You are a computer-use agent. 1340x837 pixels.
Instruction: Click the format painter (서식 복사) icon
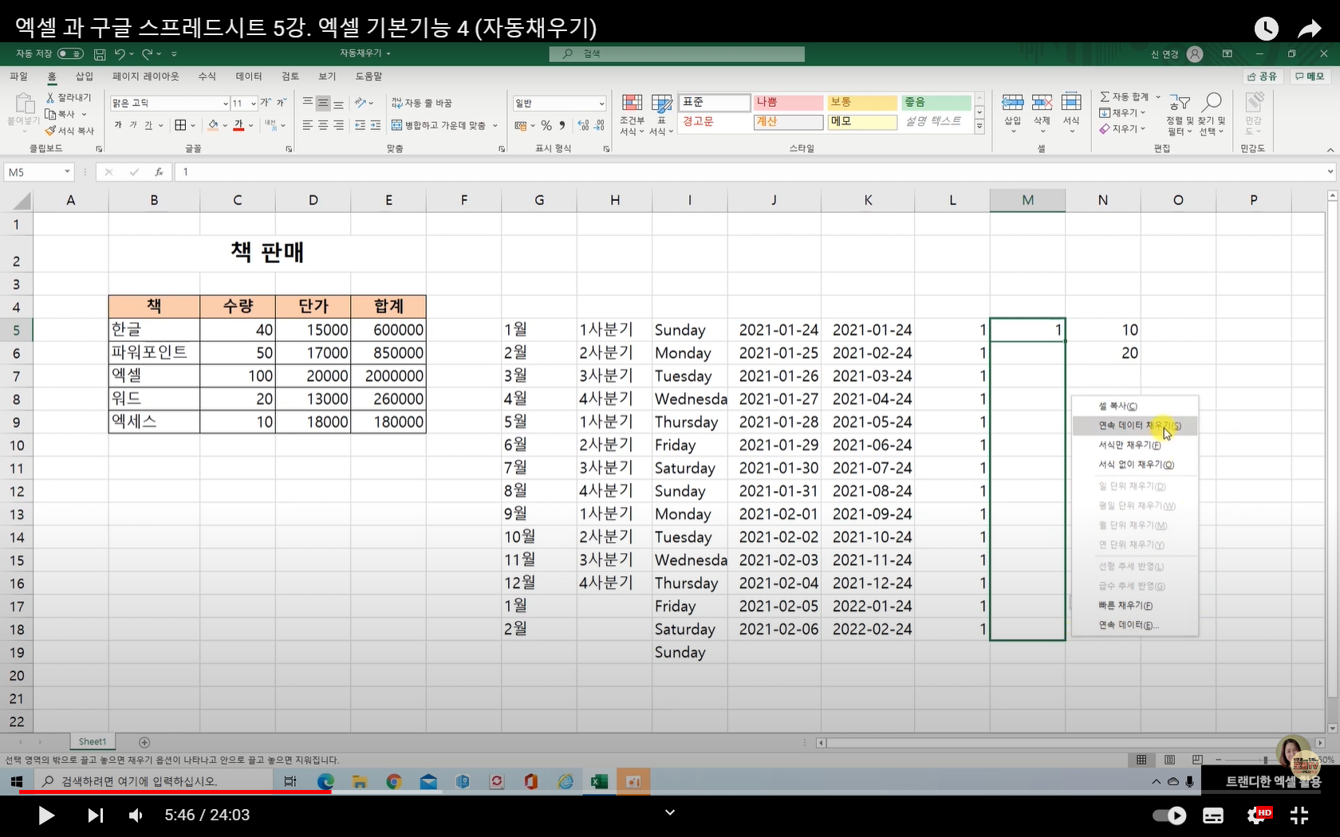(50, 131)
